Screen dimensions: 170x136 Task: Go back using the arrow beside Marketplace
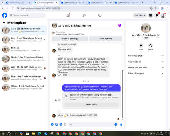coord(4,23)
